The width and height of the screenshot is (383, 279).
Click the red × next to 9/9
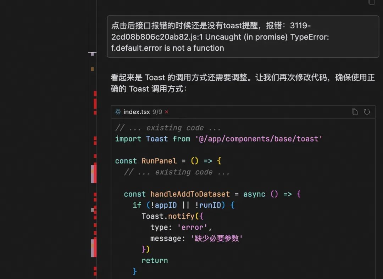click(x=167, y=112)
